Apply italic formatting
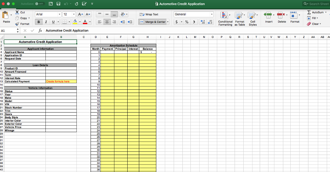Image resolution: width=330 pixels, height=172 pixels. click(x=46, y=22)
